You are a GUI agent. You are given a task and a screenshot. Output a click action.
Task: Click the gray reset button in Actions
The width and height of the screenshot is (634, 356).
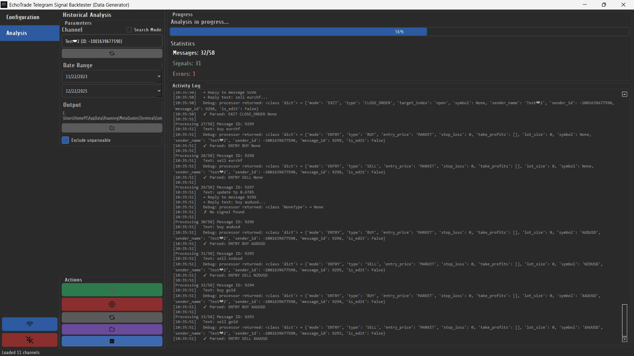click(112, 317)
